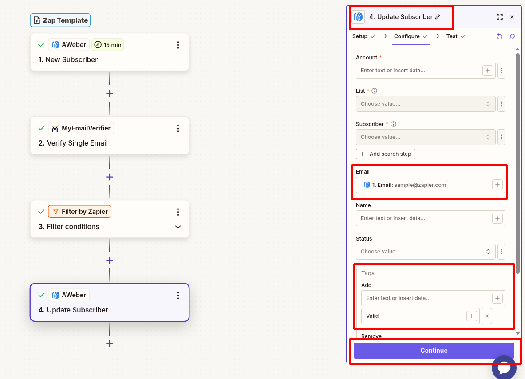
Task: Open the Status dropdown
Action: (426, 252)
